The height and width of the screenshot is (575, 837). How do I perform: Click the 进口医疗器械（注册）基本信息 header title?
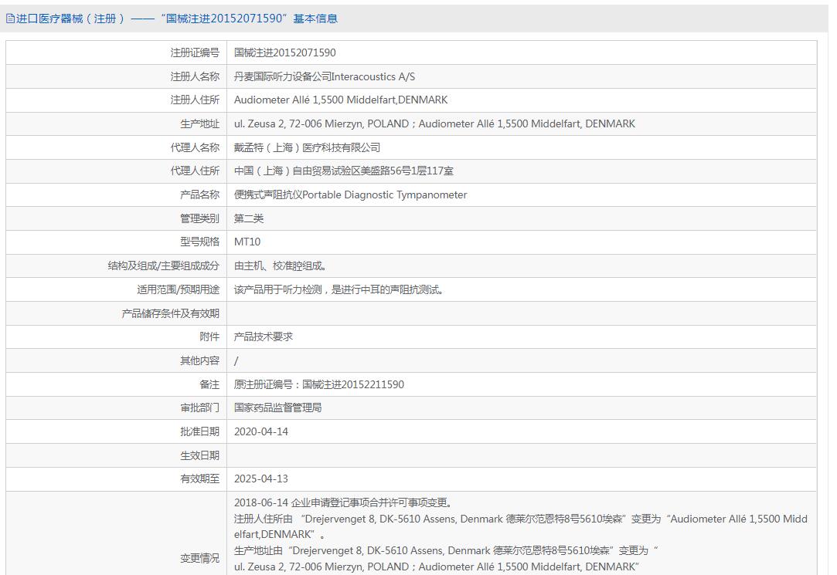(x=177, y=19)
